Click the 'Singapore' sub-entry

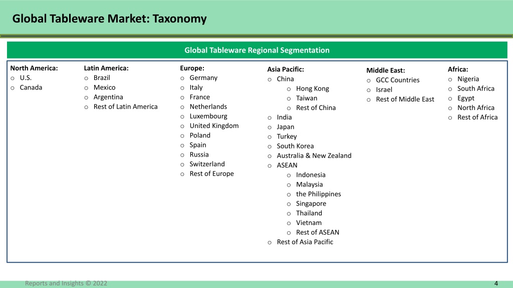(311, 204)
